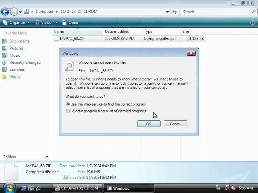Click the magnifier search icon

pos(253,12)
